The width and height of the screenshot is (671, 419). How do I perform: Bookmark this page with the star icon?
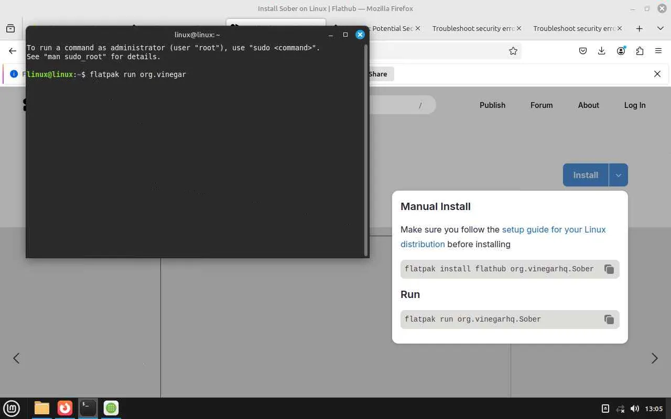pos(513,51)
